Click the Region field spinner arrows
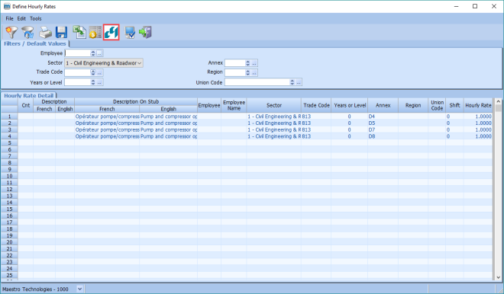This screenshot has height=294, width=504. click(x=248, y=73)
